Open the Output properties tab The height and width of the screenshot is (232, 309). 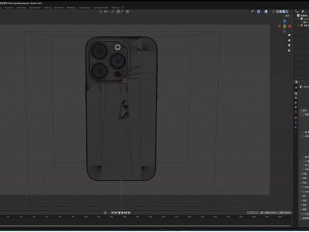(x=295, y=98)
